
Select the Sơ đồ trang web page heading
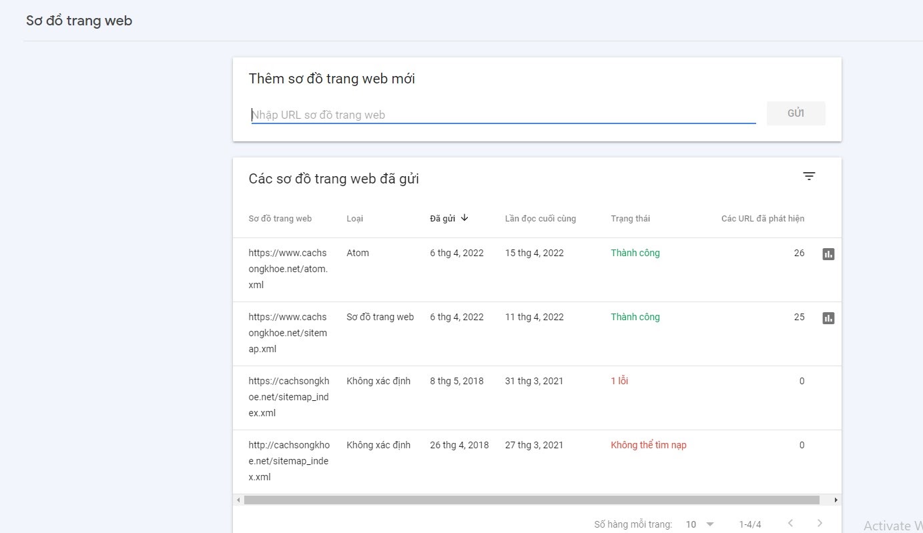79,21
